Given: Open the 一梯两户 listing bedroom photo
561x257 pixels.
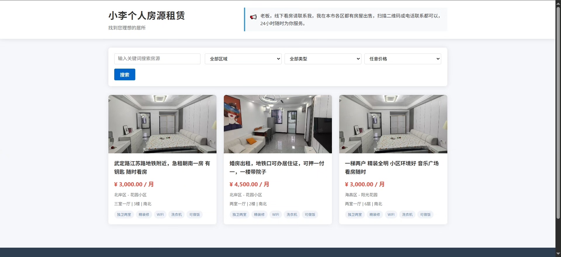Looking at the screenshot, I should (x=393, y=124).
